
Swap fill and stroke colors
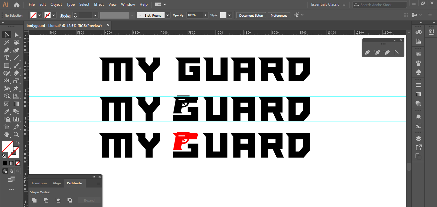click(x=18, y=143)
